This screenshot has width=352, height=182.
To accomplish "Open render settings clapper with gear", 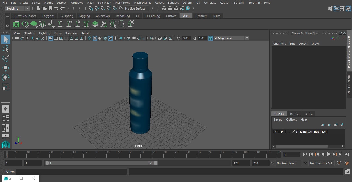I will pyautogui.click(x=182, y=9).
